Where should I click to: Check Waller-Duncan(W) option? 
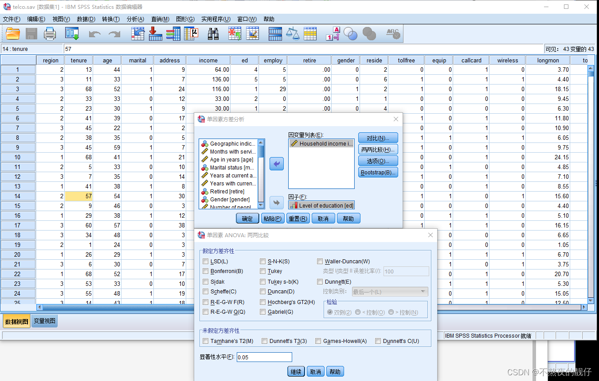320,262
